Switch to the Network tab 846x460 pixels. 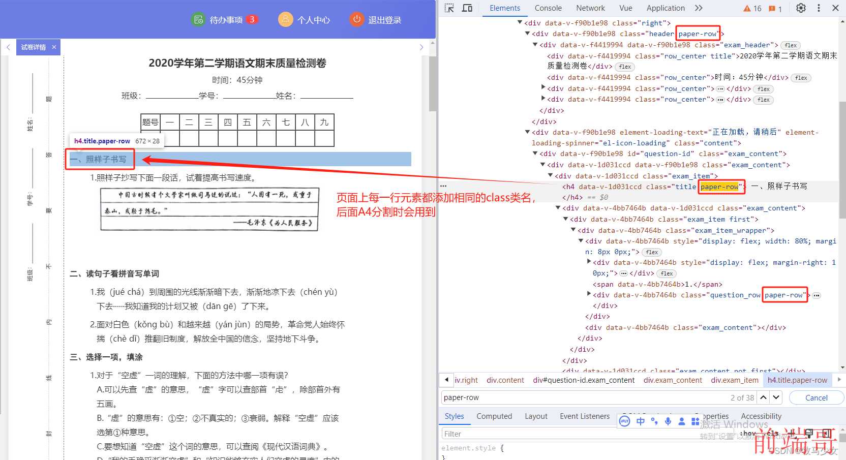(x=590, y=8)
